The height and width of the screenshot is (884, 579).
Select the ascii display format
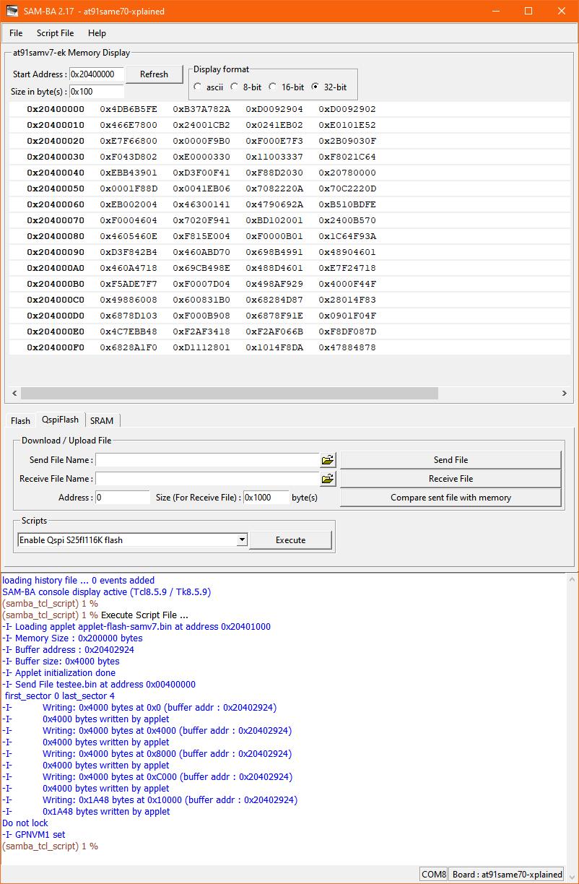[x=198, y=85]
